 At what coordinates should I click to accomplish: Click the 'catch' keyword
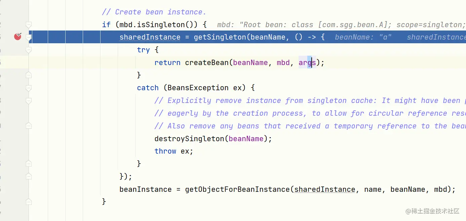point(148,88)
